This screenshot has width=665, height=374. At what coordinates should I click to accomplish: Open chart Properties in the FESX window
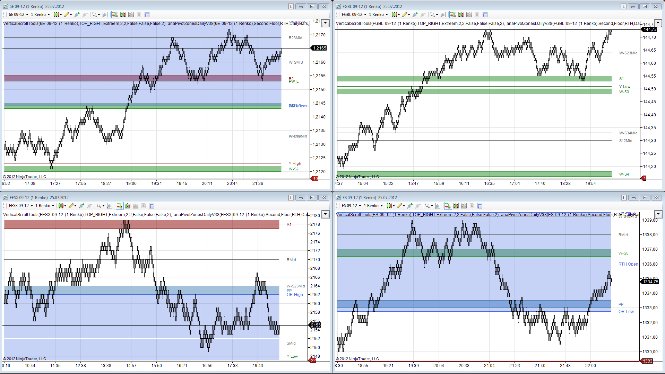click(x=152, y=206)
